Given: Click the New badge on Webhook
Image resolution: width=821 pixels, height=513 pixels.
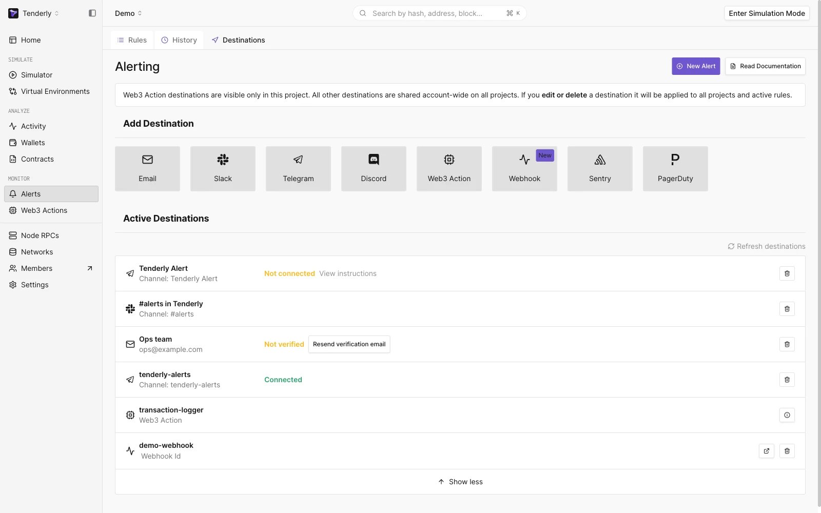Looking at the screenshot, I should pyautogui.click(x=545, y=155).
